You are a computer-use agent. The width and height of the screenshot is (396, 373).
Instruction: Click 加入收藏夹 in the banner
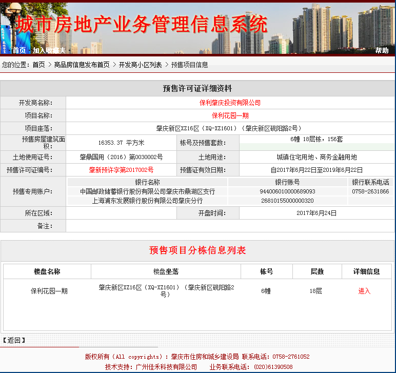click(49, 50)
